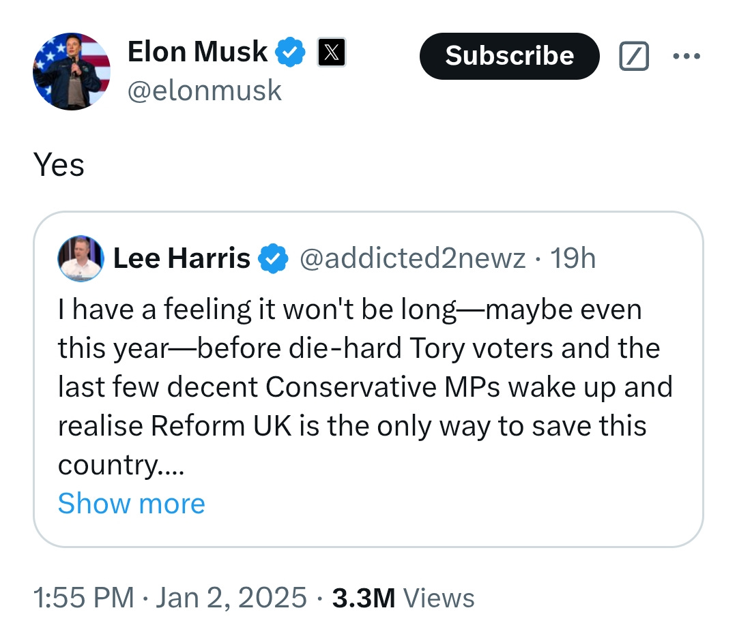
Task: Open the @elonmusk handle link
Action: pos(204,90)
